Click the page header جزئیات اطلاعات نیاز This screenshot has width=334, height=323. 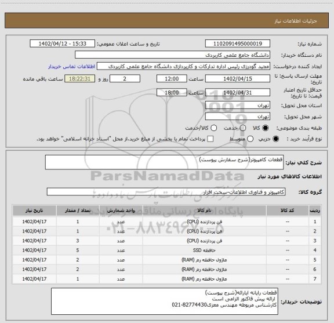[296, 21]
